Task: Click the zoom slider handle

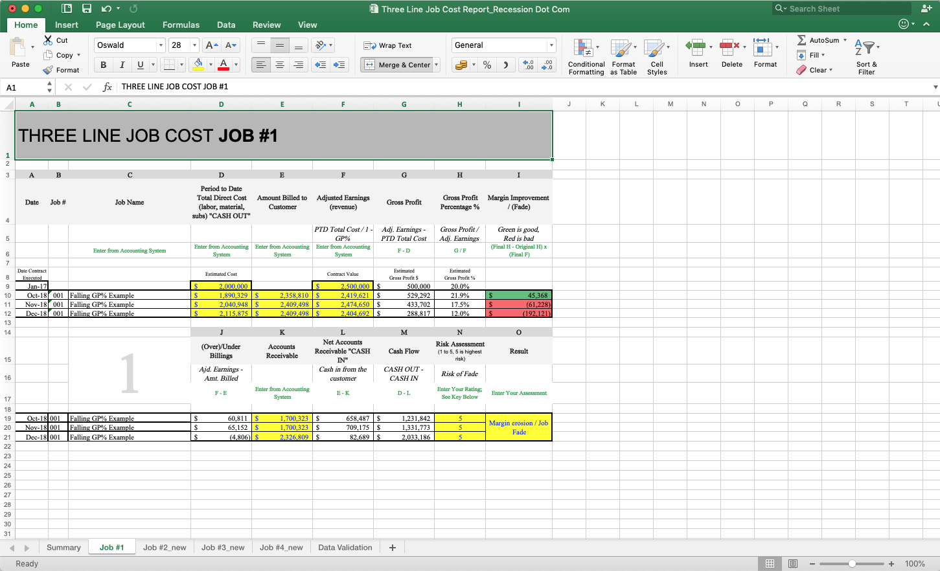Action: point(852,564)
